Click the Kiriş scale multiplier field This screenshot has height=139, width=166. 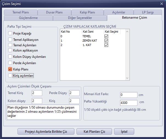74,101
